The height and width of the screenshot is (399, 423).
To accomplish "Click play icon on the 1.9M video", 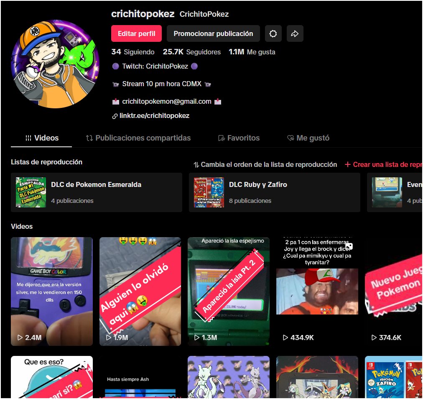I will (108, 338).
